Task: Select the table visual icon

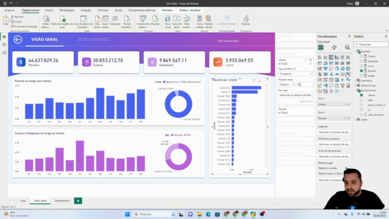Action: click(x=331, y=80)
